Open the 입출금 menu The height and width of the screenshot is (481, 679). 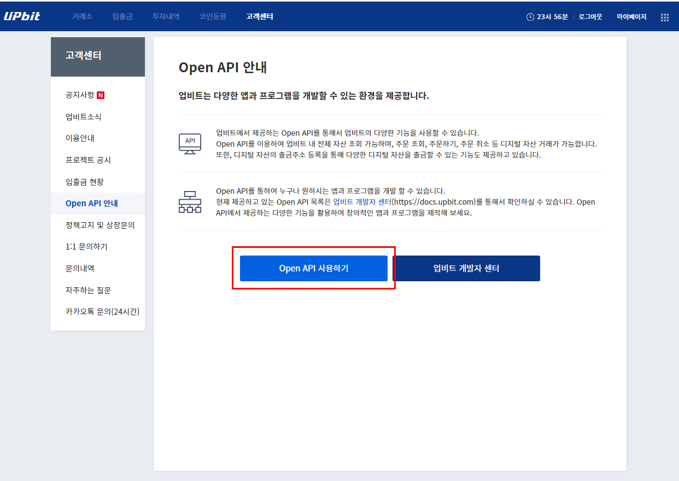tap(122, 16)
